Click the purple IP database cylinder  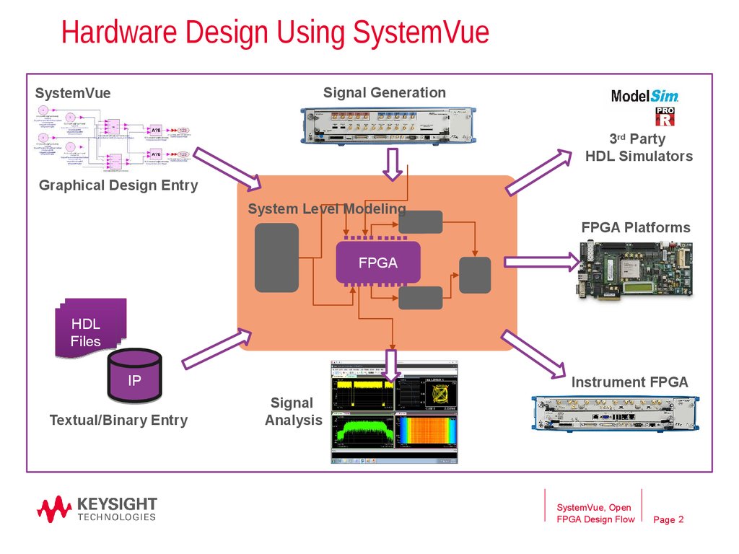tap(135, 375)
